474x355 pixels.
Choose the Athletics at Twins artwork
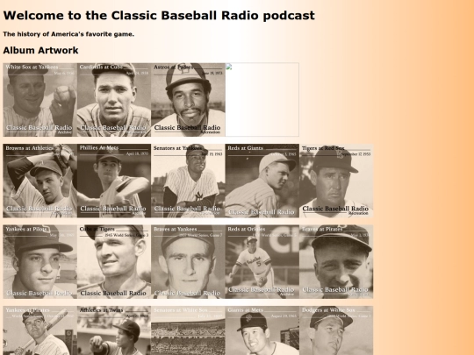pos(114,330)
